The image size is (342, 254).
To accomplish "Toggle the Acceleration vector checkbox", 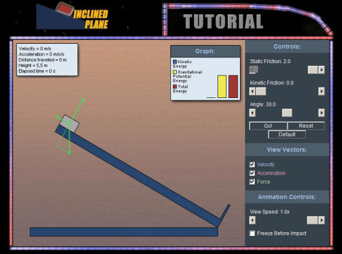I will [252, 173].
